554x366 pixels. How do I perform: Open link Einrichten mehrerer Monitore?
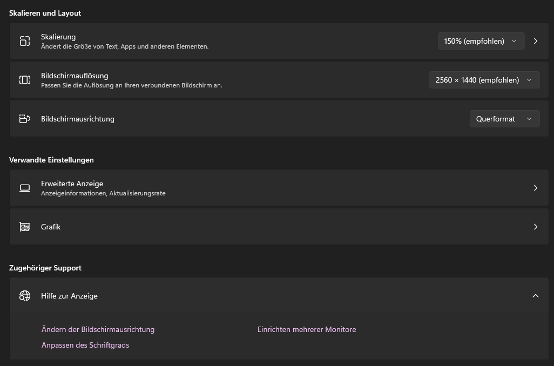point(307,329)
